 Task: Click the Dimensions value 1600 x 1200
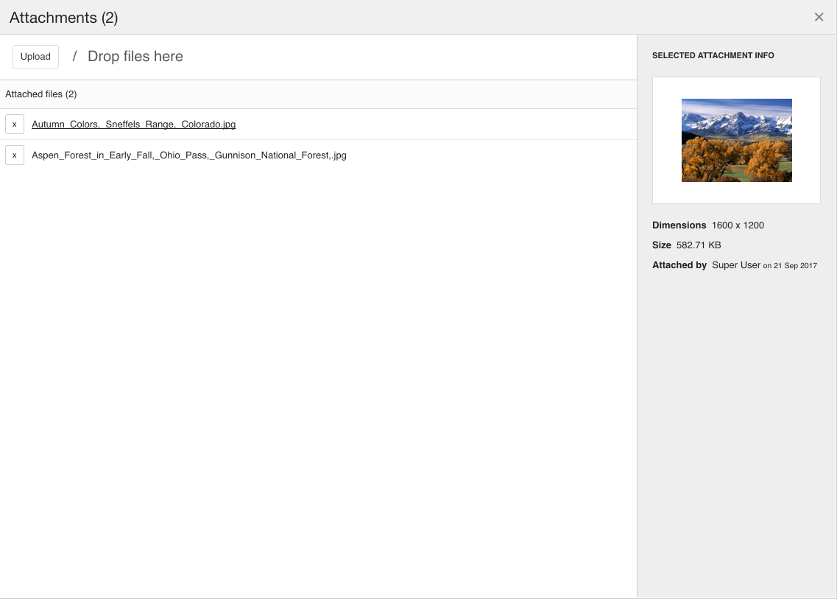pyautogui.click(x=738, y=225)
